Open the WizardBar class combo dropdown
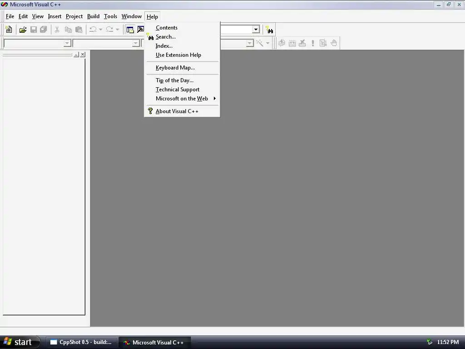Image resolution: width=465 pixels, height=349 pixels. pos(67,43)
